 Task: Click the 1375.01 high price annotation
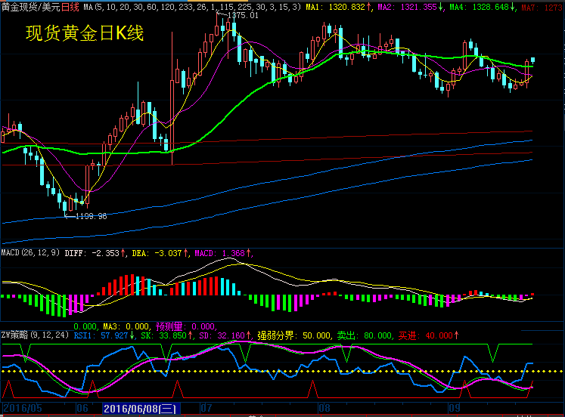[242, 15]
